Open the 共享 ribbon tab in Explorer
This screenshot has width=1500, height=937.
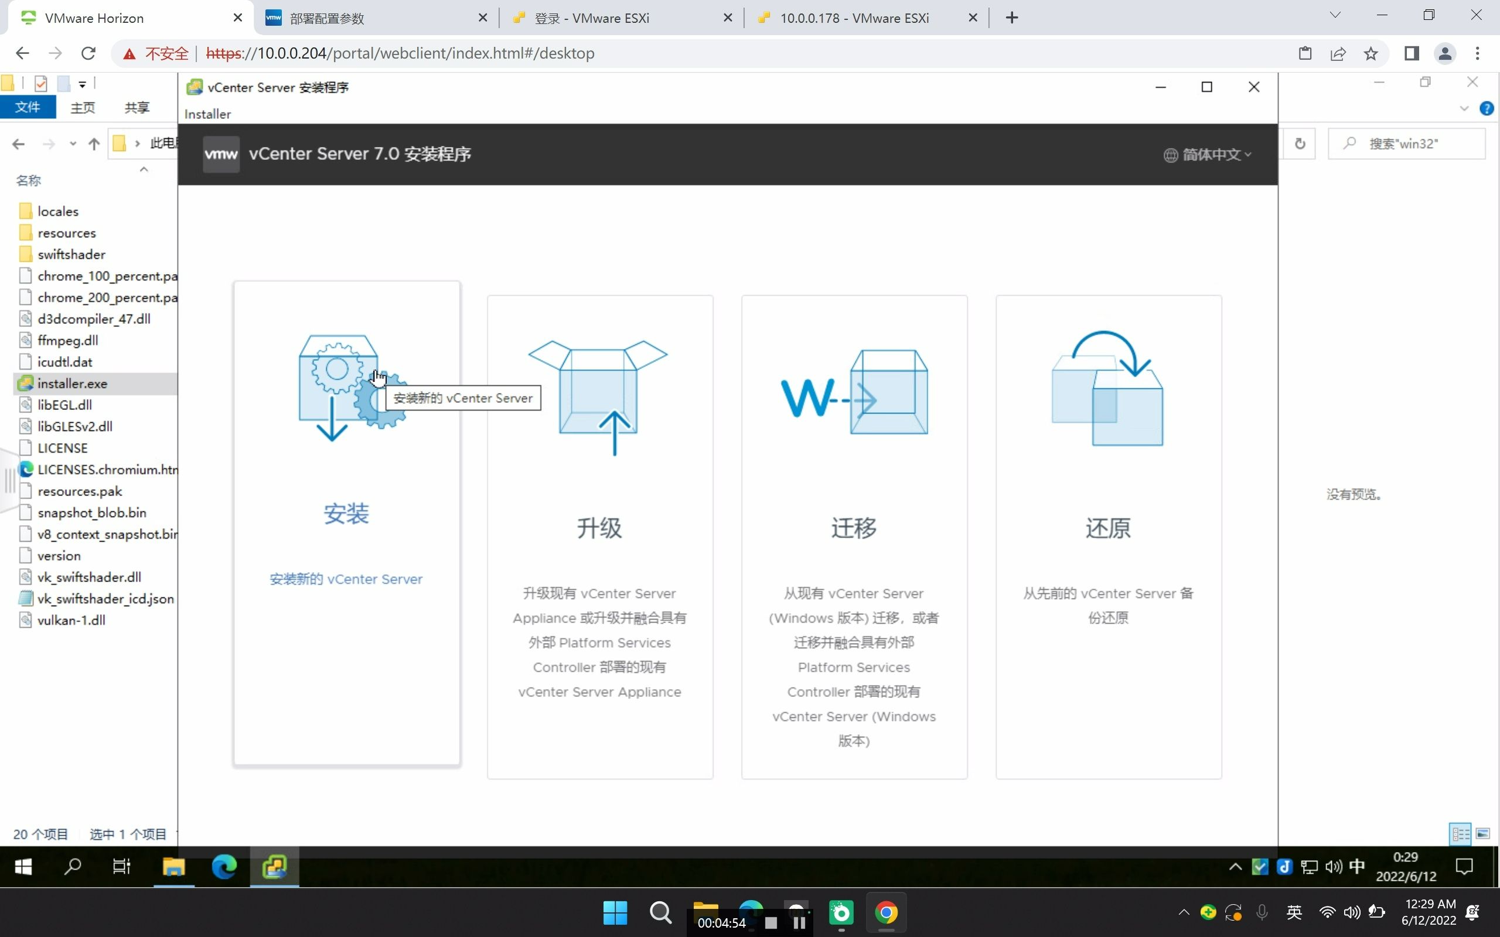coord(137,108)
